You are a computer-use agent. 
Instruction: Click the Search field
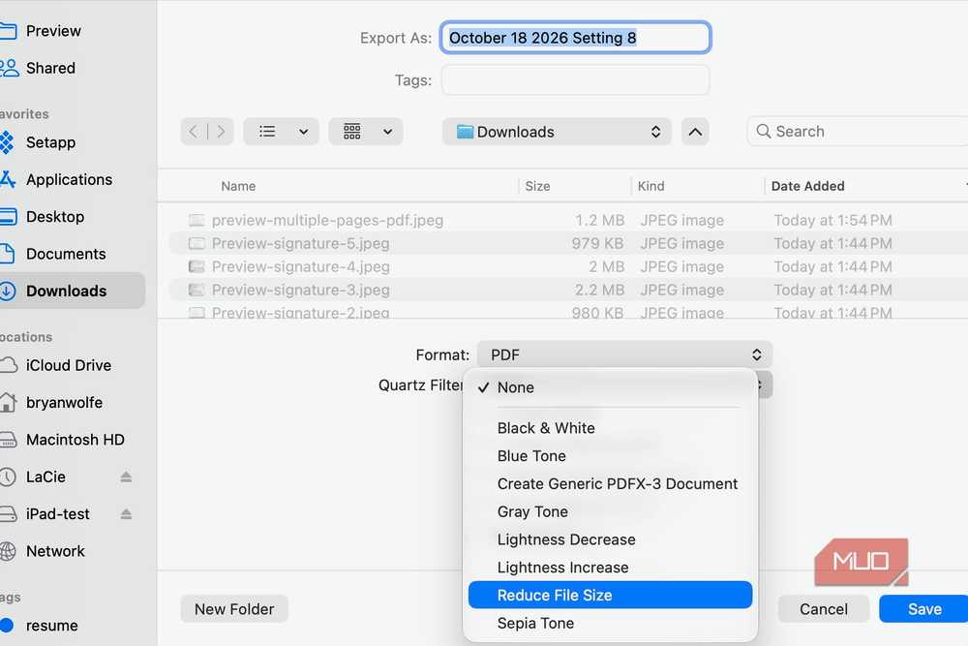click(x=858, y=132)
